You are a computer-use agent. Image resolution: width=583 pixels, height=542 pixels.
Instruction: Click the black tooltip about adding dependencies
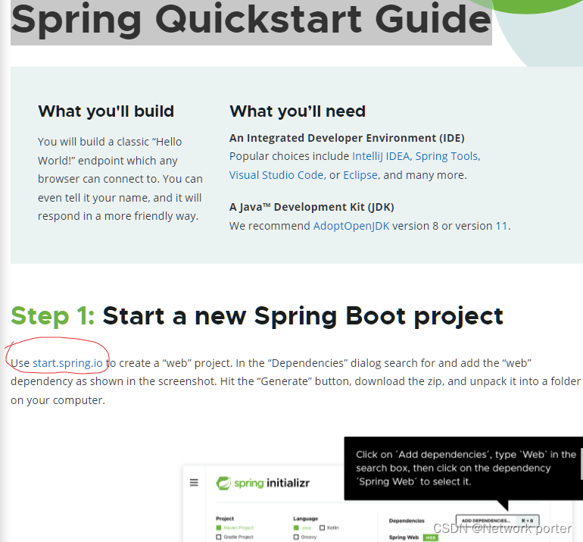tap(463, 468)
